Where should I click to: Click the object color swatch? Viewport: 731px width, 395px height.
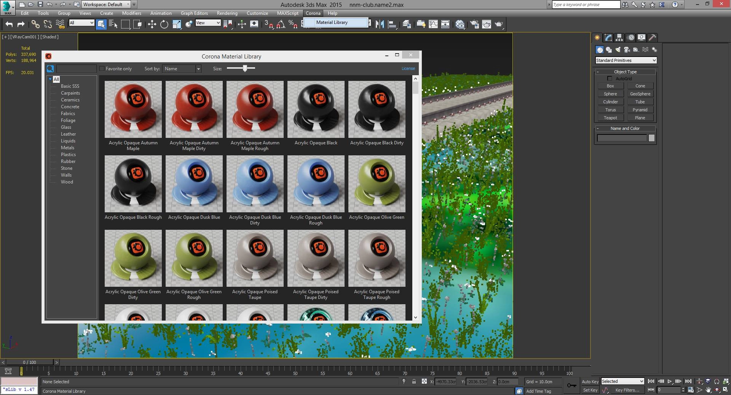tap(651, 138)
